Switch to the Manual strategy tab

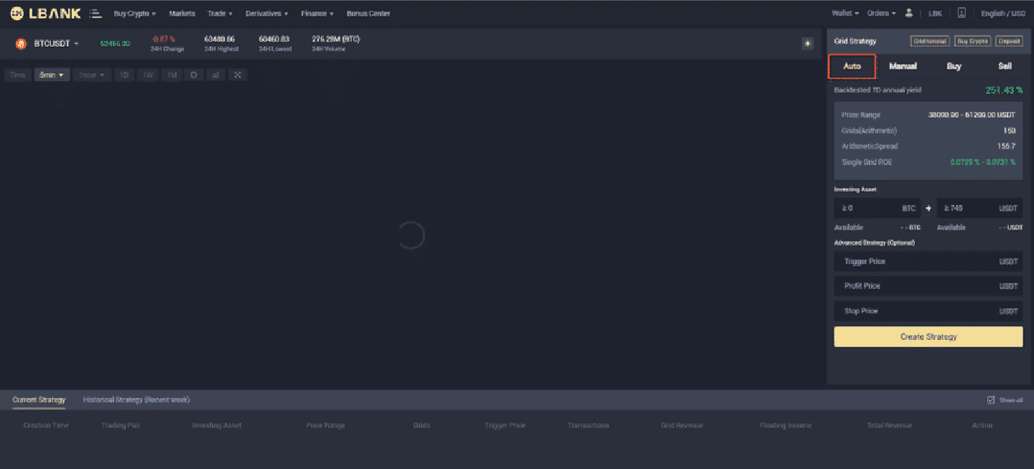pyautogui.click(x=903, y=65)
